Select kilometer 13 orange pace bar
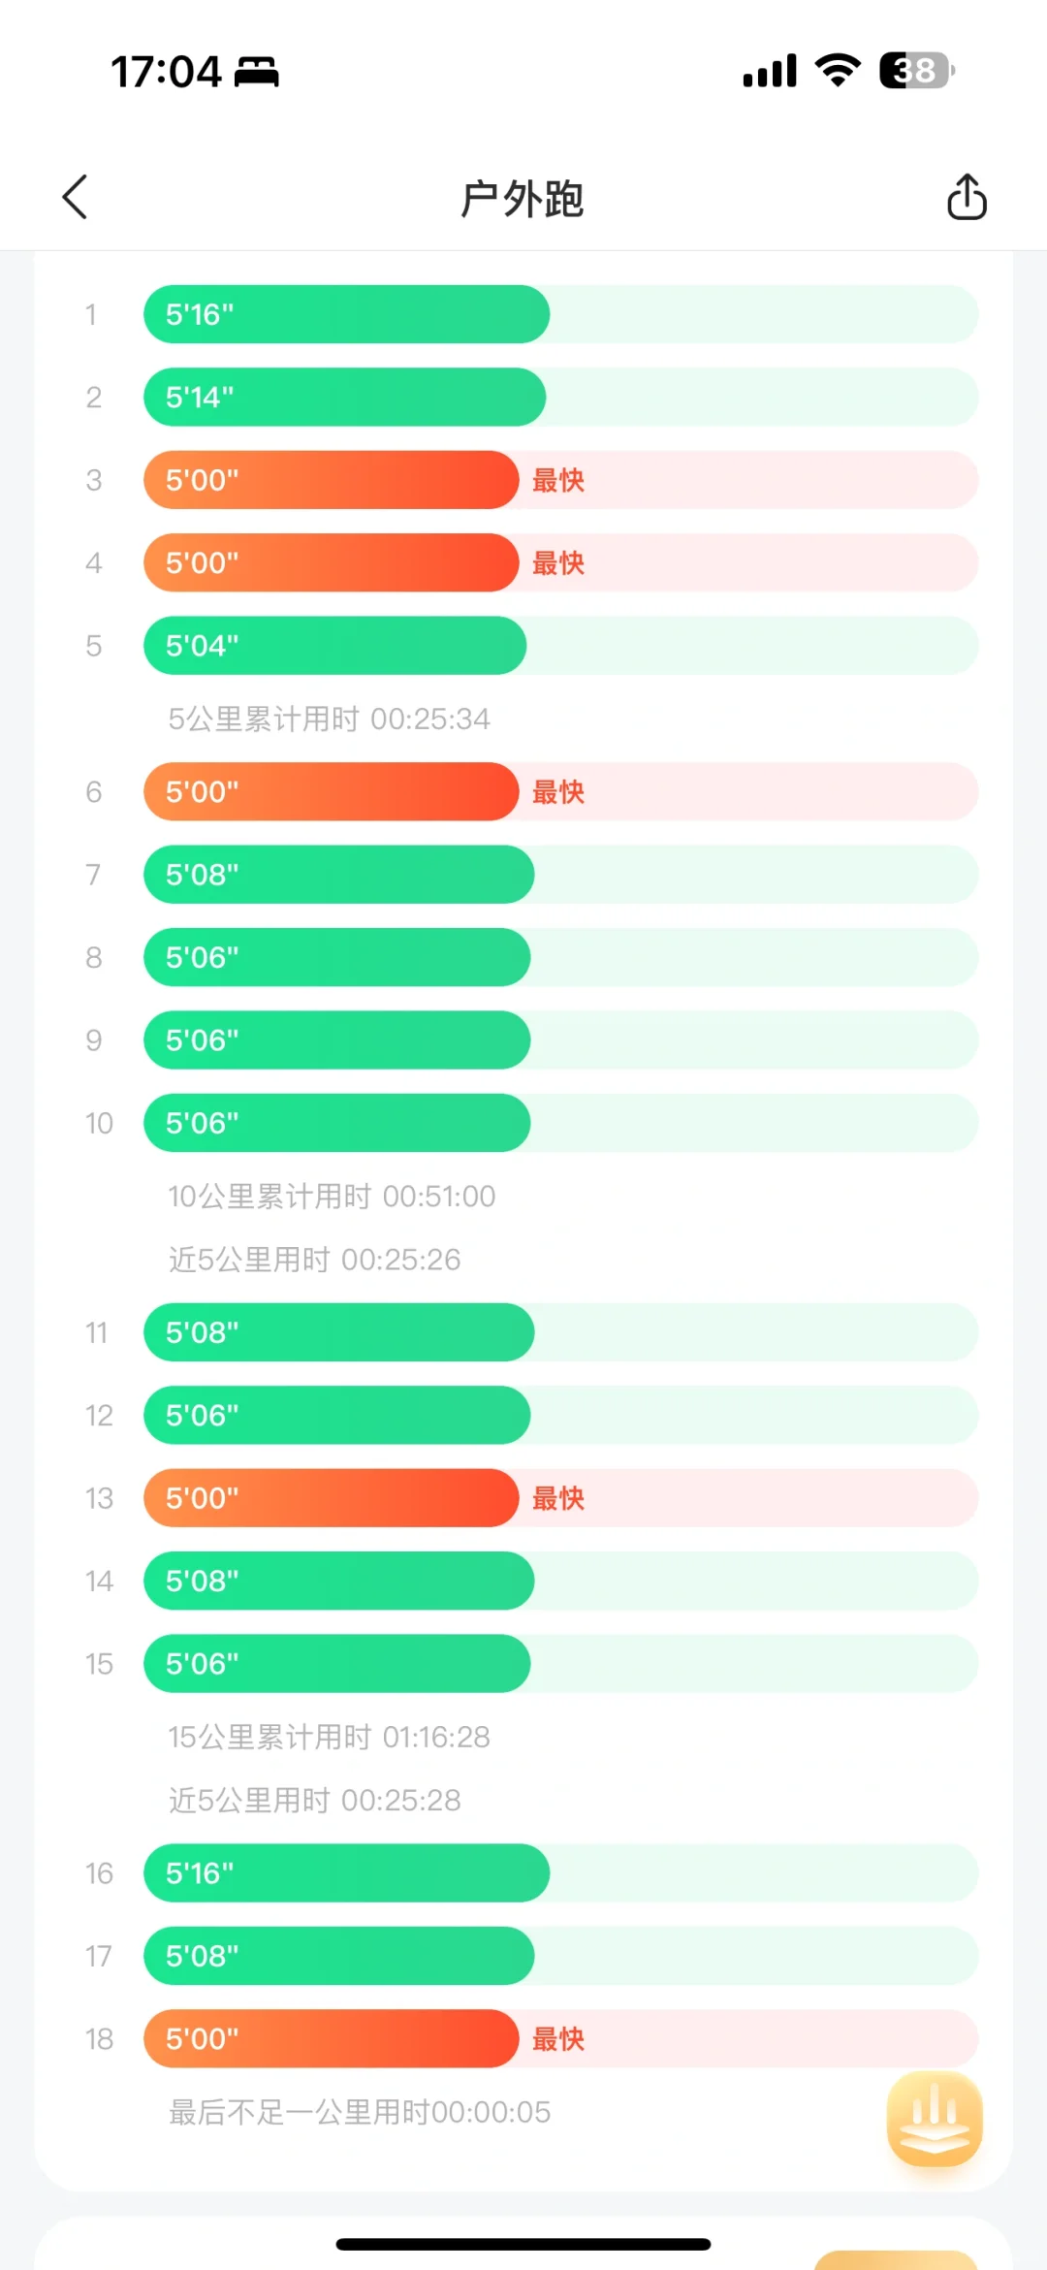Image resolution: width=1047 pixels, height=2270 pixels. (331, 1498)
